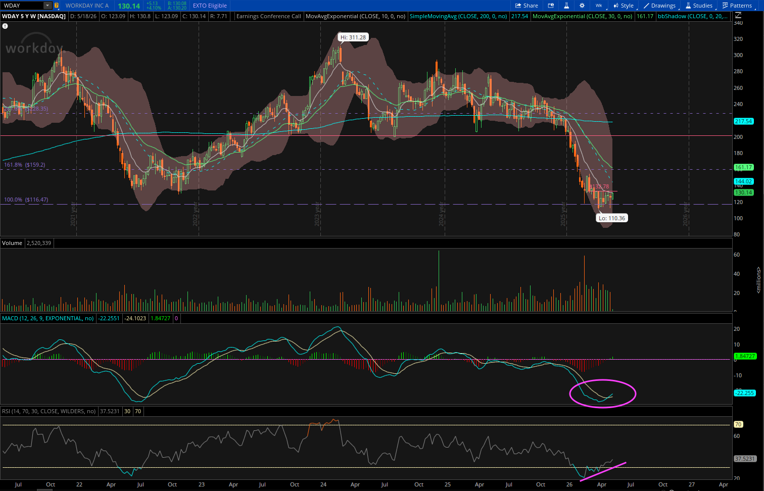764x491 pixels.
Task: Click the RSI value 37.5231 in header
Action: [x=110, y=411]
